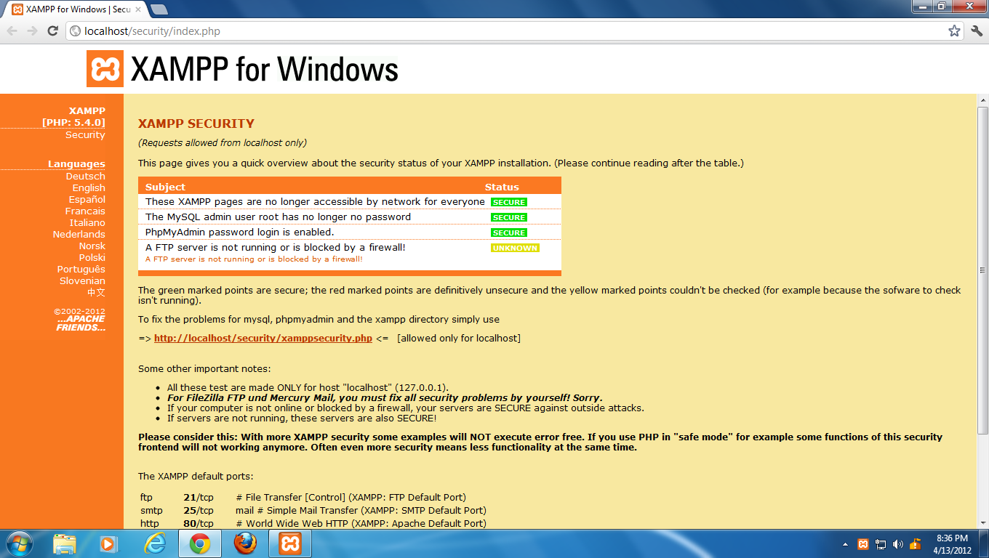Viewport: 989px width, 558px height.
Task: Open the volume speaker tray icon
Action: (898, 544)
